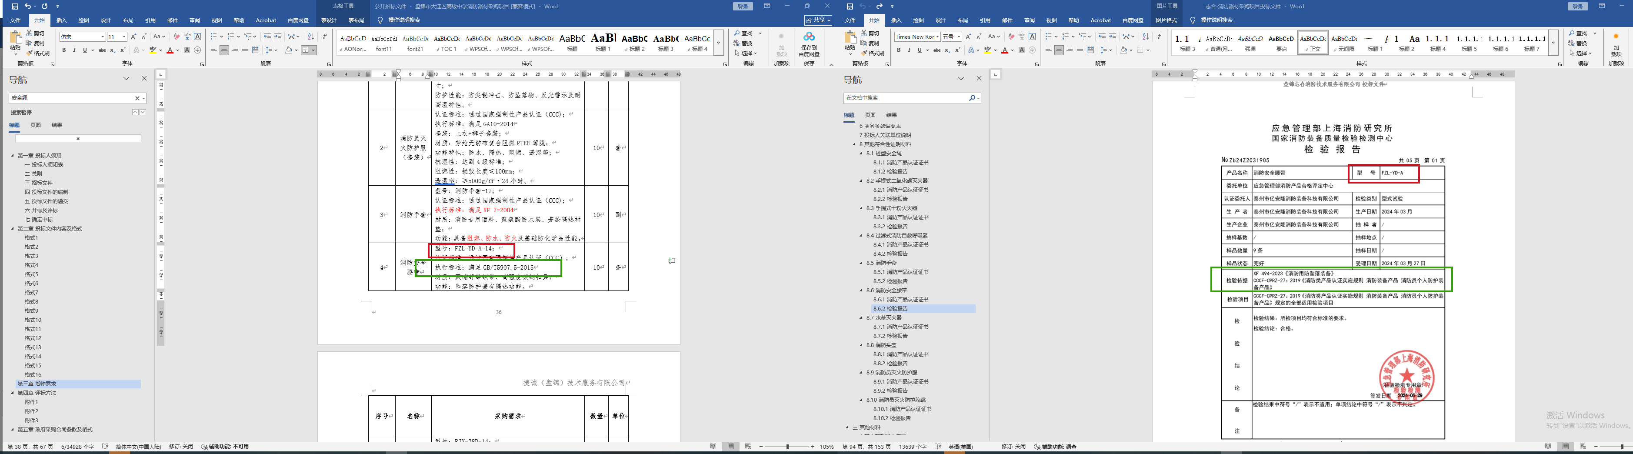Click red font color in left window

tap(169, 50)
